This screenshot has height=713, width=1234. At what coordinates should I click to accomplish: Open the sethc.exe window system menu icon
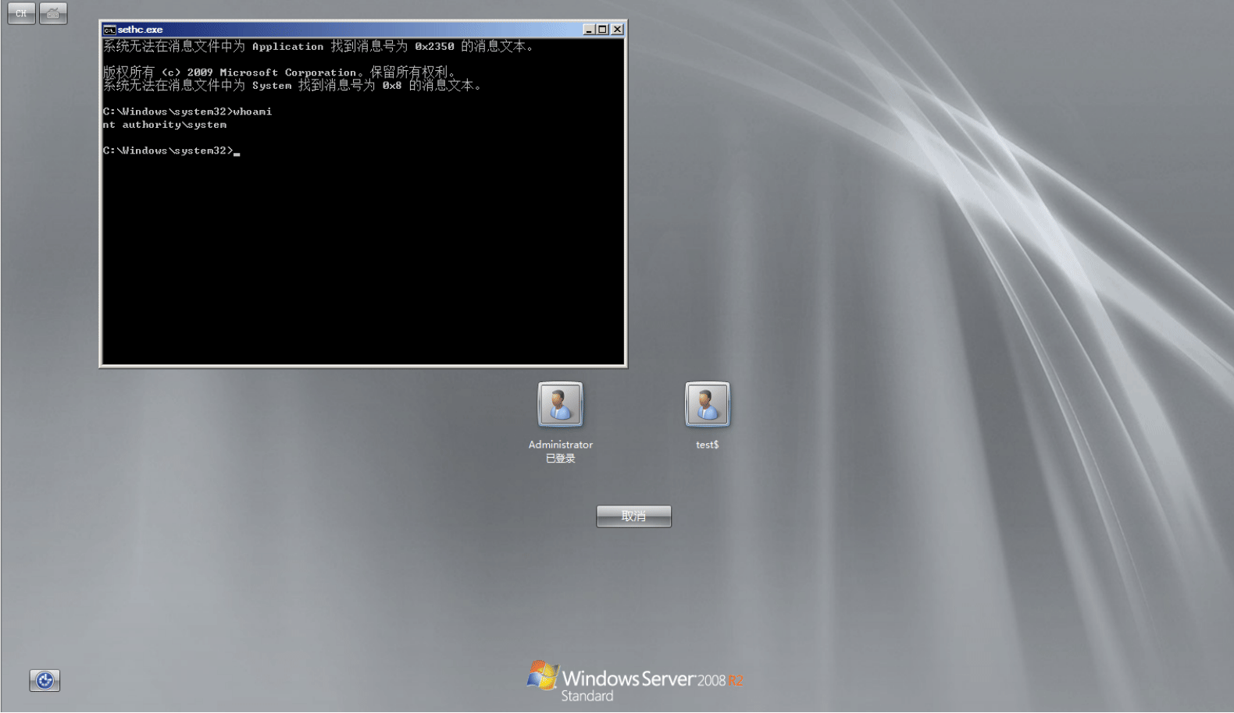click(x=110, y=30)
